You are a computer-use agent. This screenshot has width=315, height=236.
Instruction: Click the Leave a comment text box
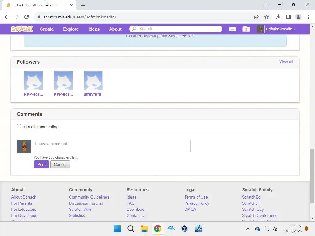point(112,146)
